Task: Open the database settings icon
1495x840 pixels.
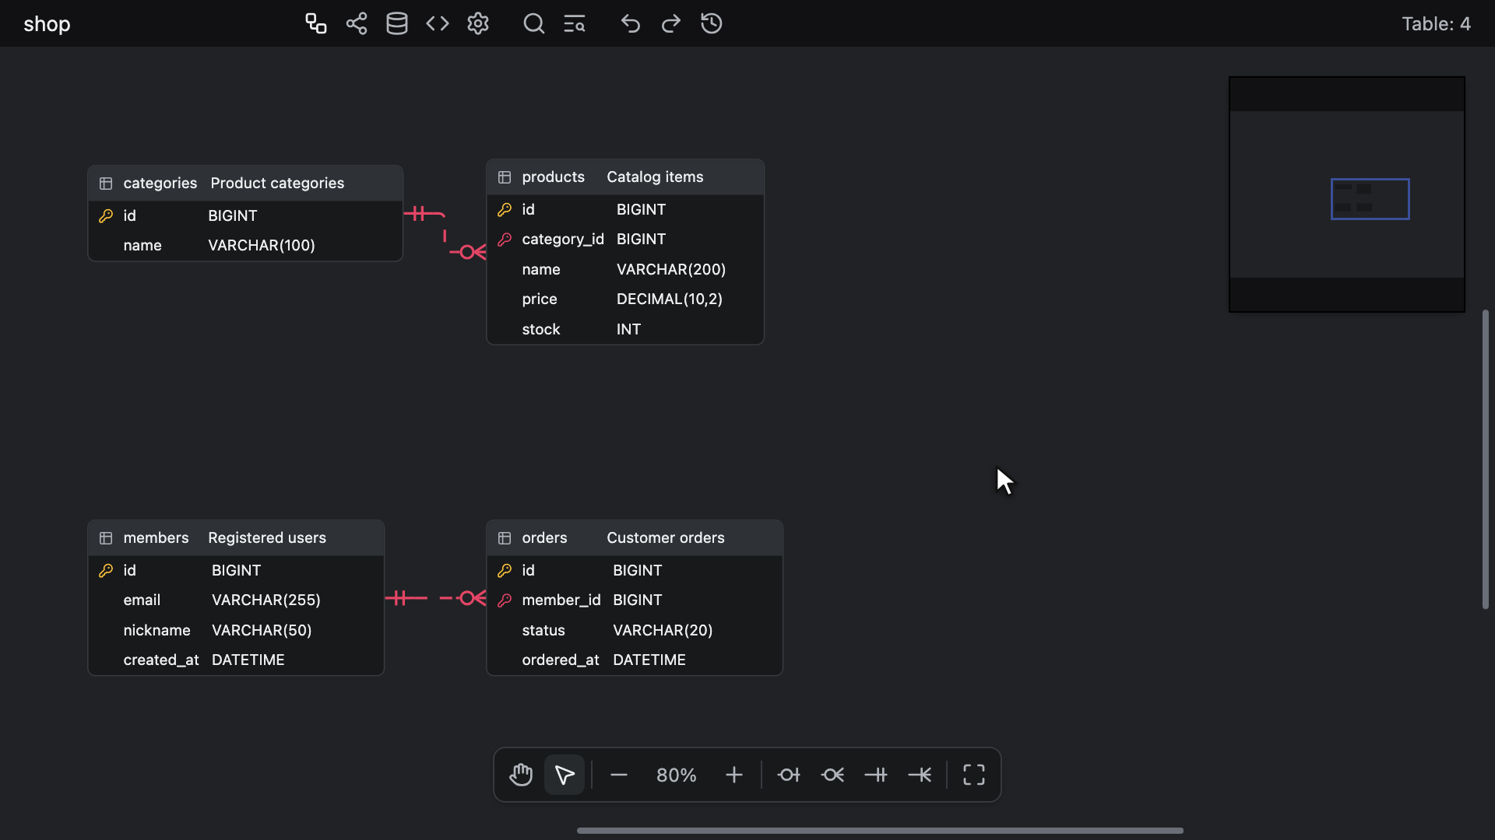Action: [x=397, y=23]
